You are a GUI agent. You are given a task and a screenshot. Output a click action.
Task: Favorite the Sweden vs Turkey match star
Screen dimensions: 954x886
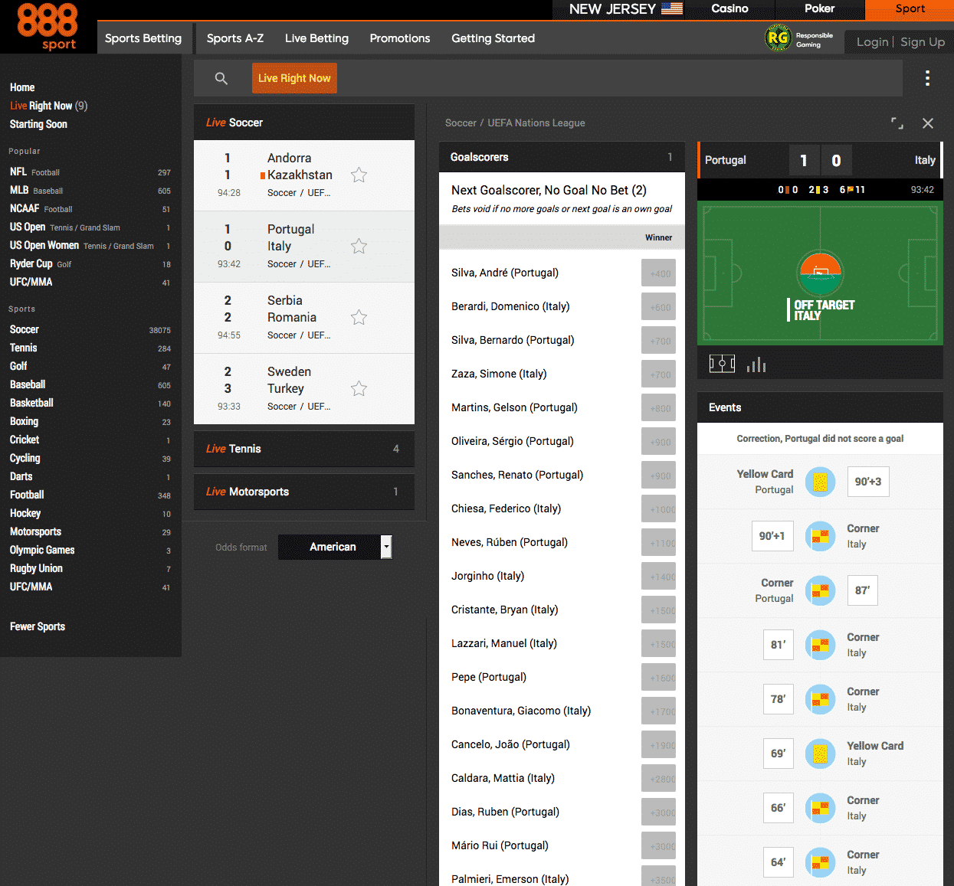(x=359, y=389)
